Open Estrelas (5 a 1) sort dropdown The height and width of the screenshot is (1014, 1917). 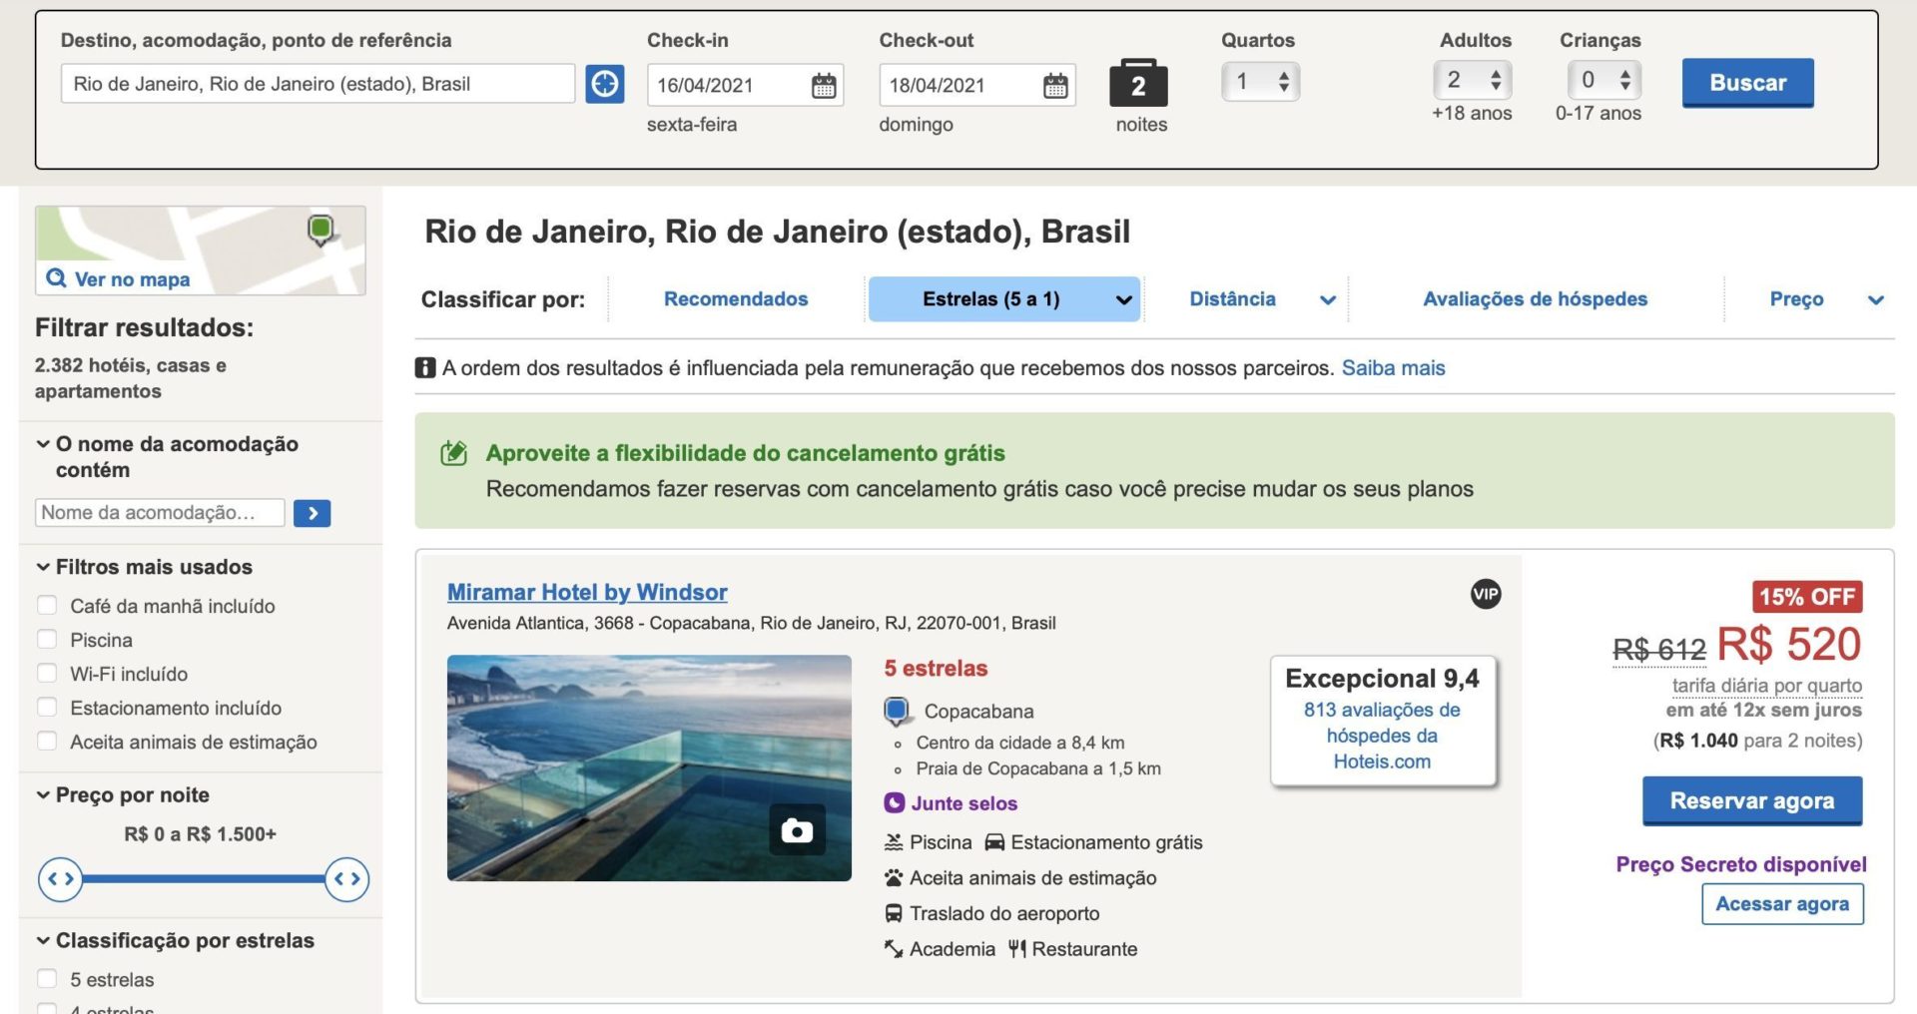tap(1004, 299)
